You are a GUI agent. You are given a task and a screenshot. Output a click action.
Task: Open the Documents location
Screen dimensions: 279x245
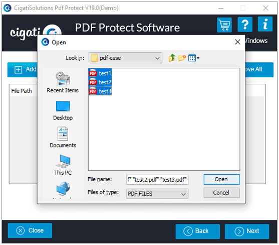(63, 137)
